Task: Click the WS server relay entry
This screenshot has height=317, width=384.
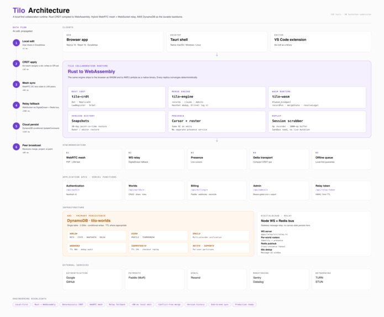Action: coord(266,231)
